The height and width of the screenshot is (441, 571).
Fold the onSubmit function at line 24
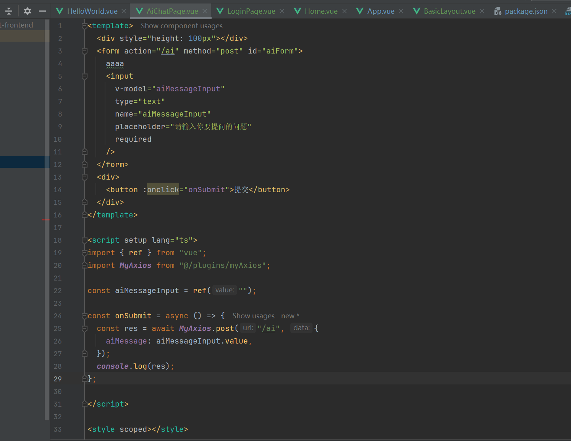coord(84,316)
